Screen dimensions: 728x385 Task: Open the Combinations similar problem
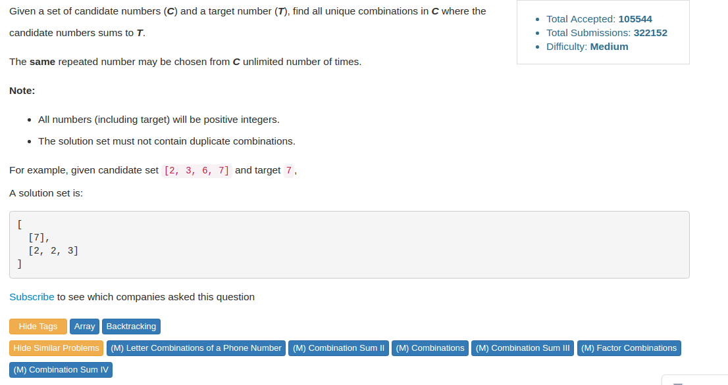[430, 348]
